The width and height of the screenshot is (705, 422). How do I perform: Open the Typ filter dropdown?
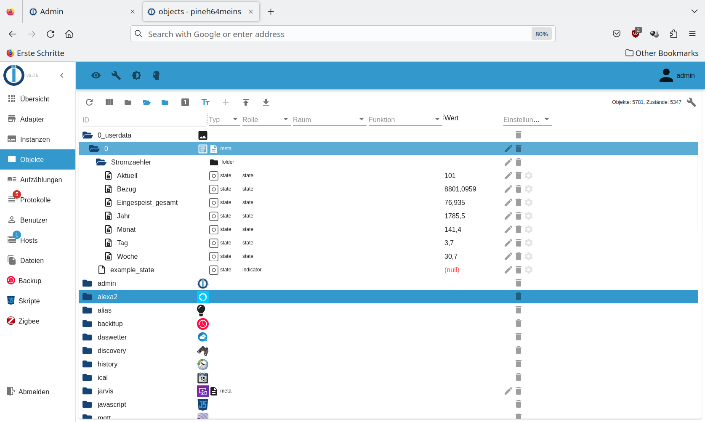pos(224,119)
